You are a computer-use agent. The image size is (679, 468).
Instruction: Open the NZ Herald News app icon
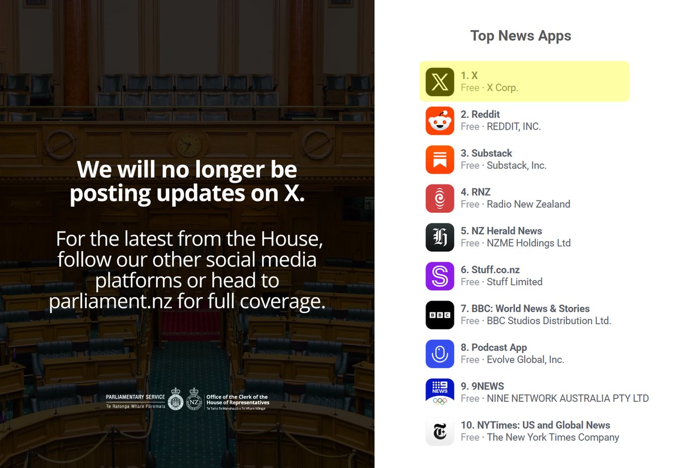tap(440, 237)
